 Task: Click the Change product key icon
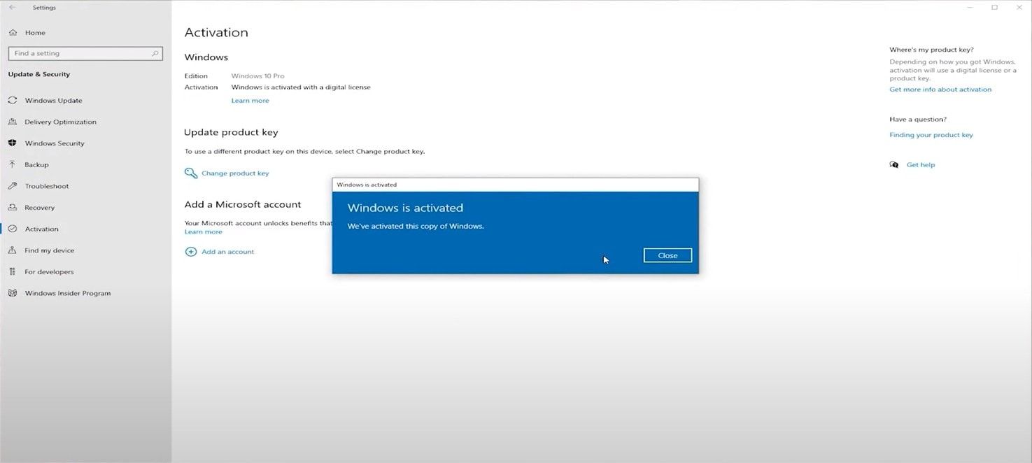pyautogui.click(x=190, y=173)
